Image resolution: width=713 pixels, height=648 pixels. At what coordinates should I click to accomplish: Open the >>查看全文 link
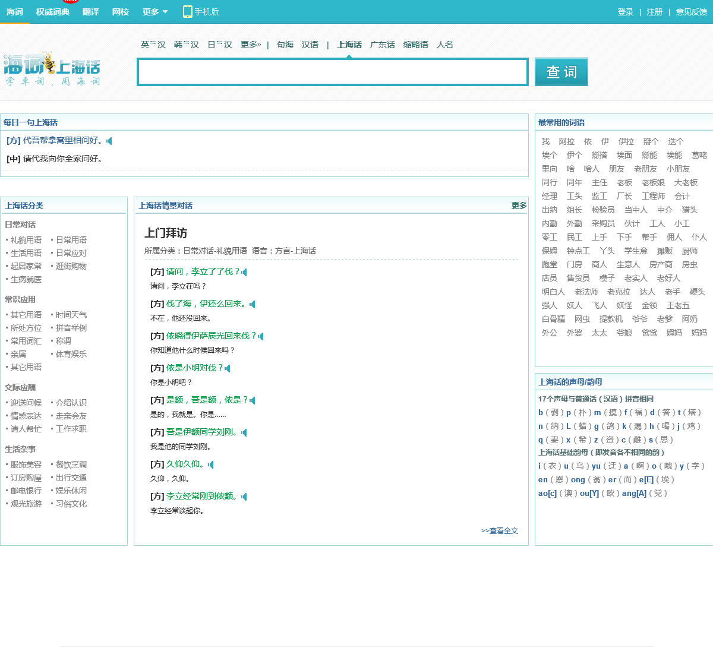point(499,531)
